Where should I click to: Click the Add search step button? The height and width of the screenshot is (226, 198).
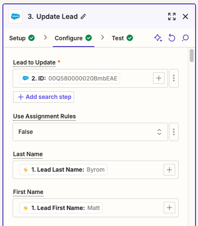click(44, 97)
